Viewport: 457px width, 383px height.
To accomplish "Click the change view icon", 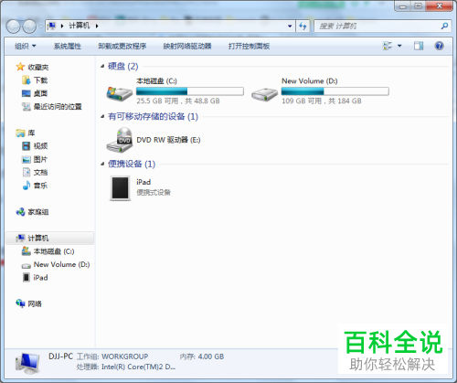I will pos(388,46).
